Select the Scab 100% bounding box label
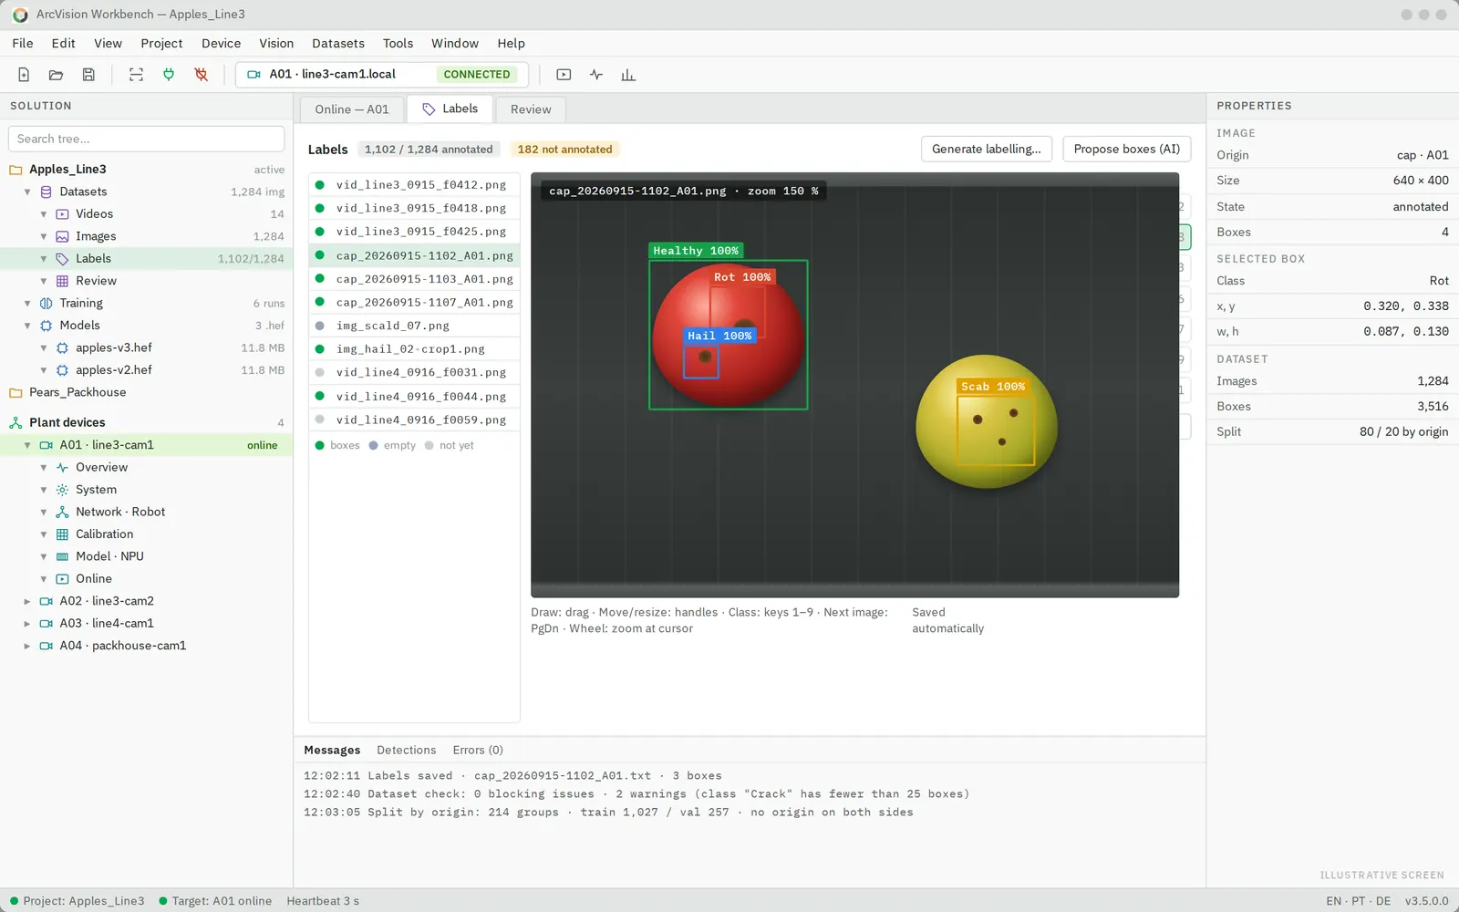 tap(993, 387)
